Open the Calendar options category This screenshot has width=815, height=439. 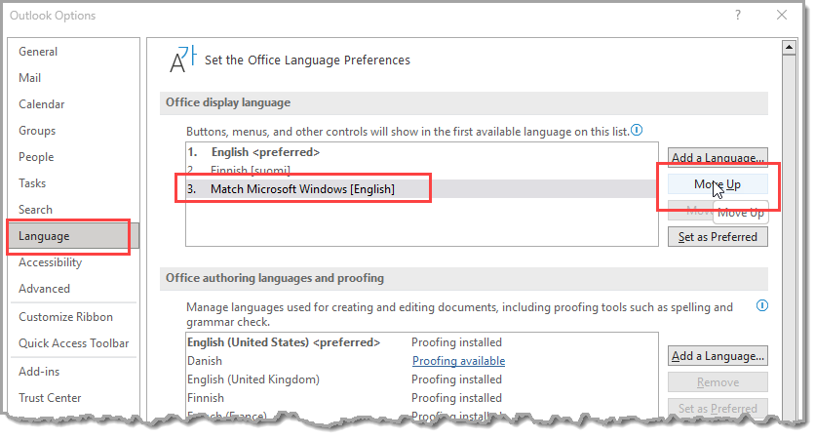pyautogui.click(x=42, y=104)
